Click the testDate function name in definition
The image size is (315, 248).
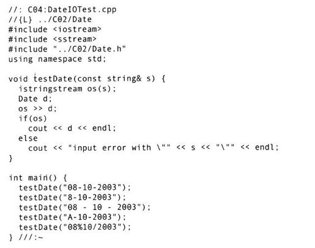click(x=53, y=79)
